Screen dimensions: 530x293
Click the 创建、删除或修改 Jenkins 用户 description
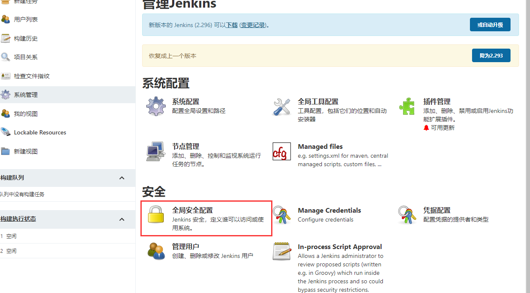[x=213, y=256]
